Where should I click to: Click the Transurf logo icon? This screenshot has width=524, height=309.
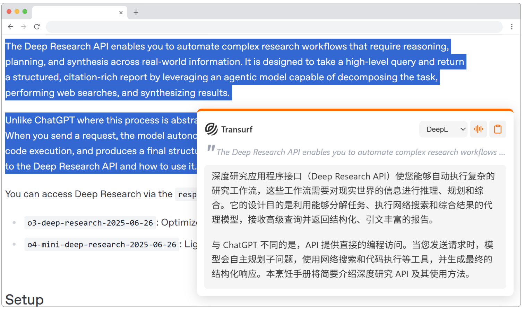point(211,129)
